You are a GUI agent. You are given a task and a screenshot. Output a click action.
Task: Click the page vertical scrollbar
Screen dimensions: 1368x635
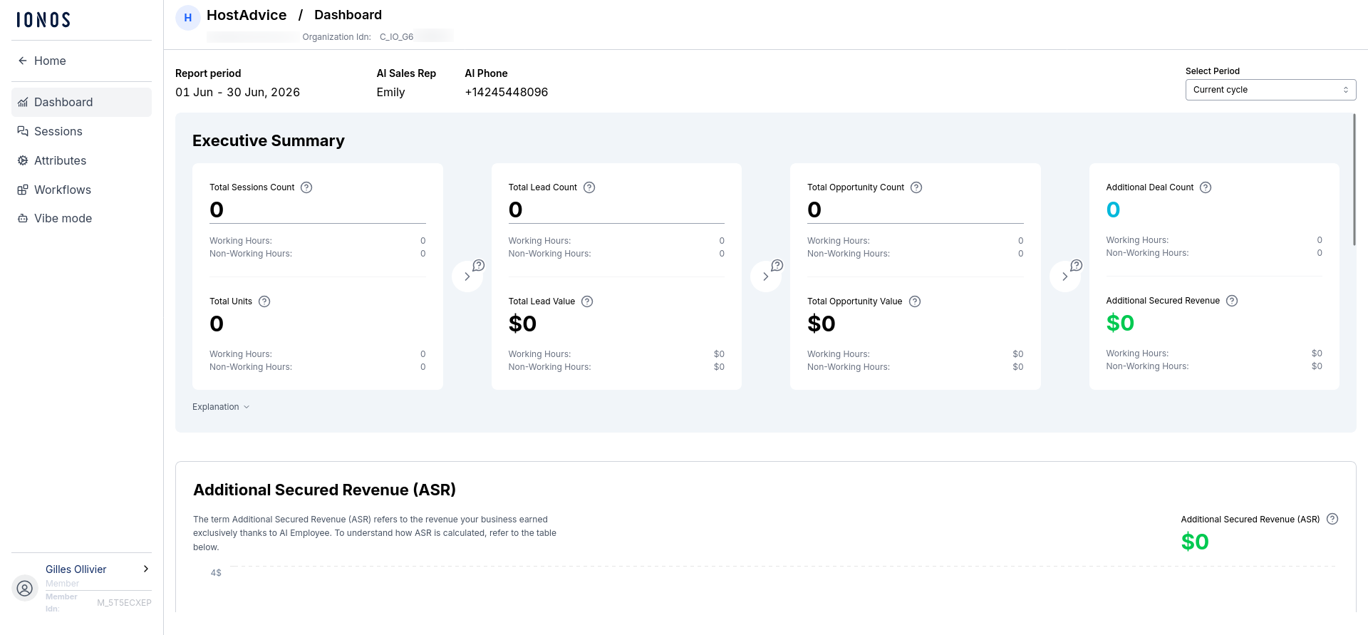coord(1354,180)
